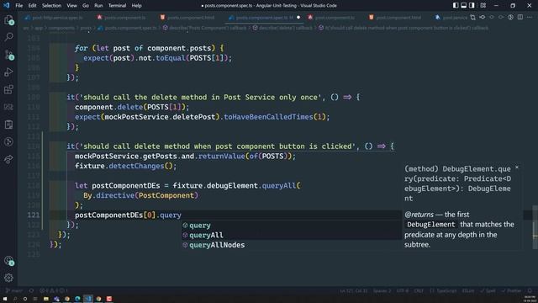Image resolution: width=538 pixels, height=303 pixels.
Task: Click the Split Editor Right icon
Action: click(520, 17)
